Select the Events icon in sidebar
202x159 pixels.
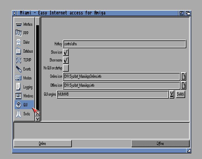19,69
